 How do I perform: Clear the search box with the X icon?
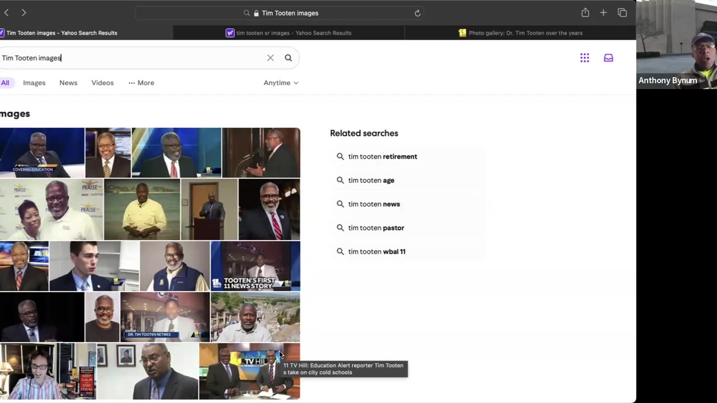pos(271,58)
